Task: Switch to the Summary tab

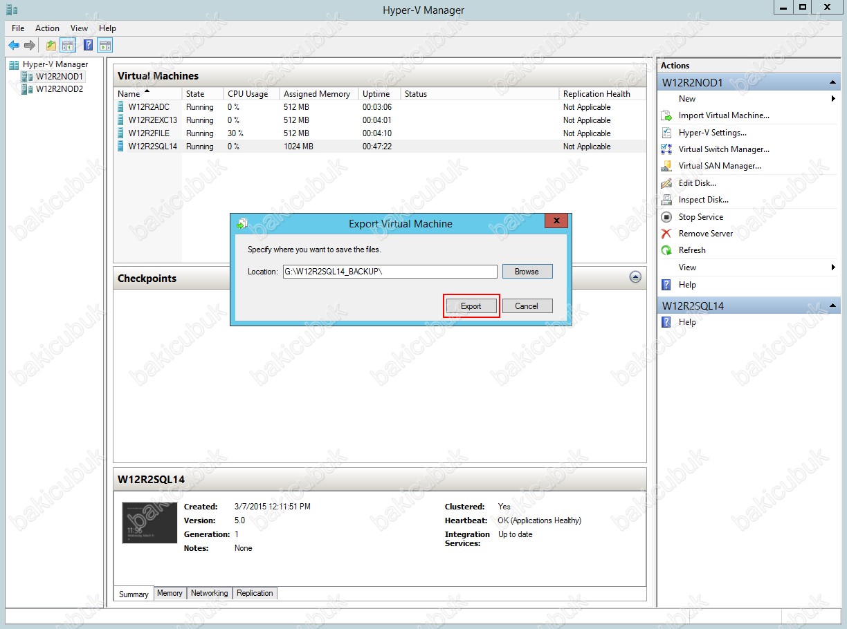Action: tap(134, 594)
